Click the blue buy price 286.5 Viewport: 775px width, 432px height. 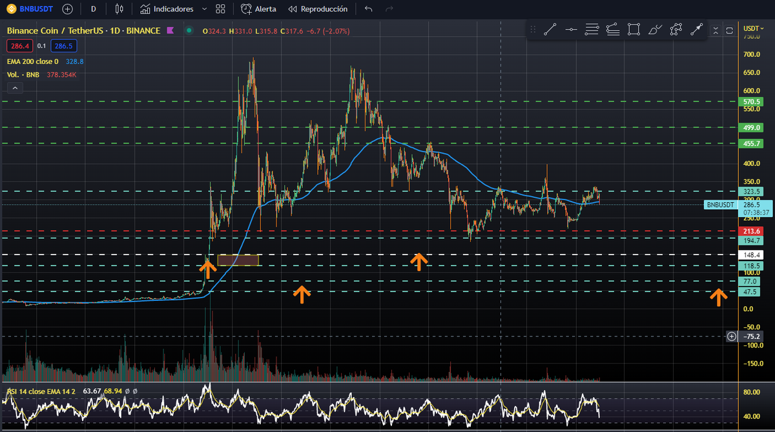(65, 46)
